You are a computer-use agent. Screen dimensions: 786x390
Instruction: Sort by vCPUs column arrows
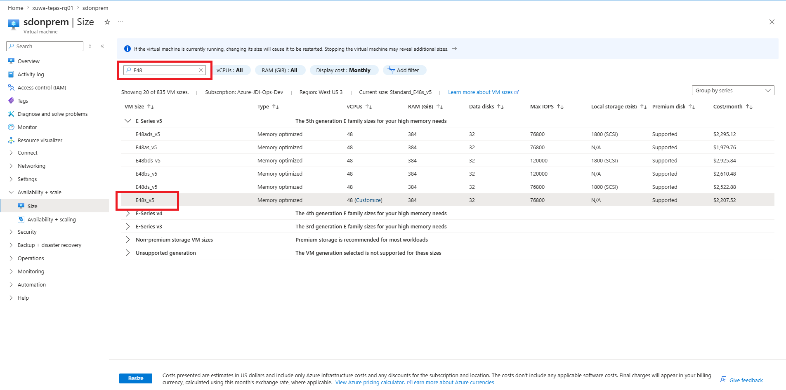369,107
